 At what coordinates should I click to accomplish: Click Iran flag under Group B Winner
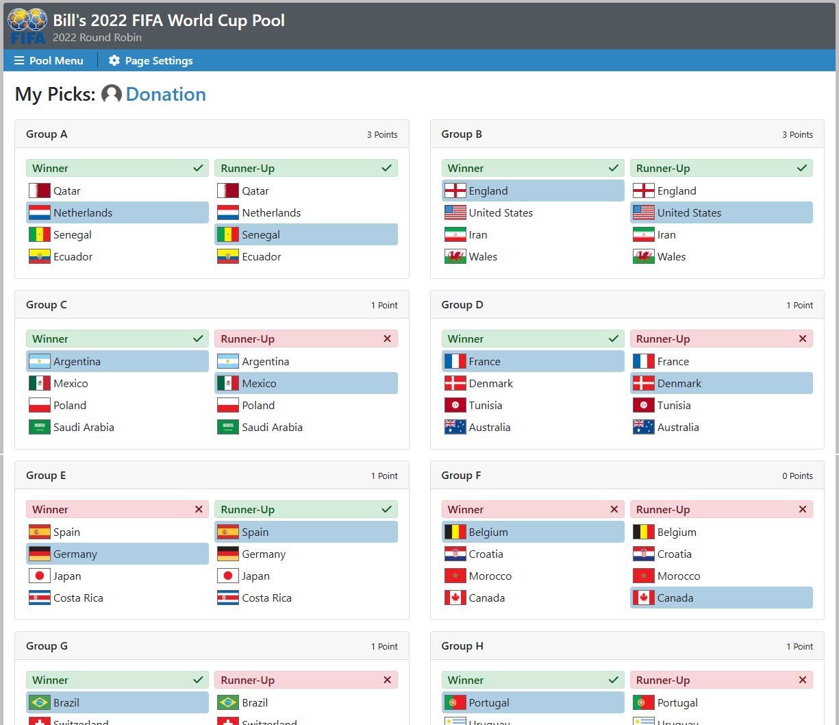pyautogui.click(x=455, y=234)
